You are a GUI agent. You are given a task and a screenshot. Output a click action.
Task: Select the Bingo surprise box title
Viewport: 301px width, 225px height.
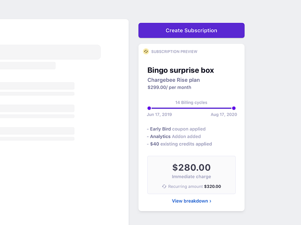181,70
